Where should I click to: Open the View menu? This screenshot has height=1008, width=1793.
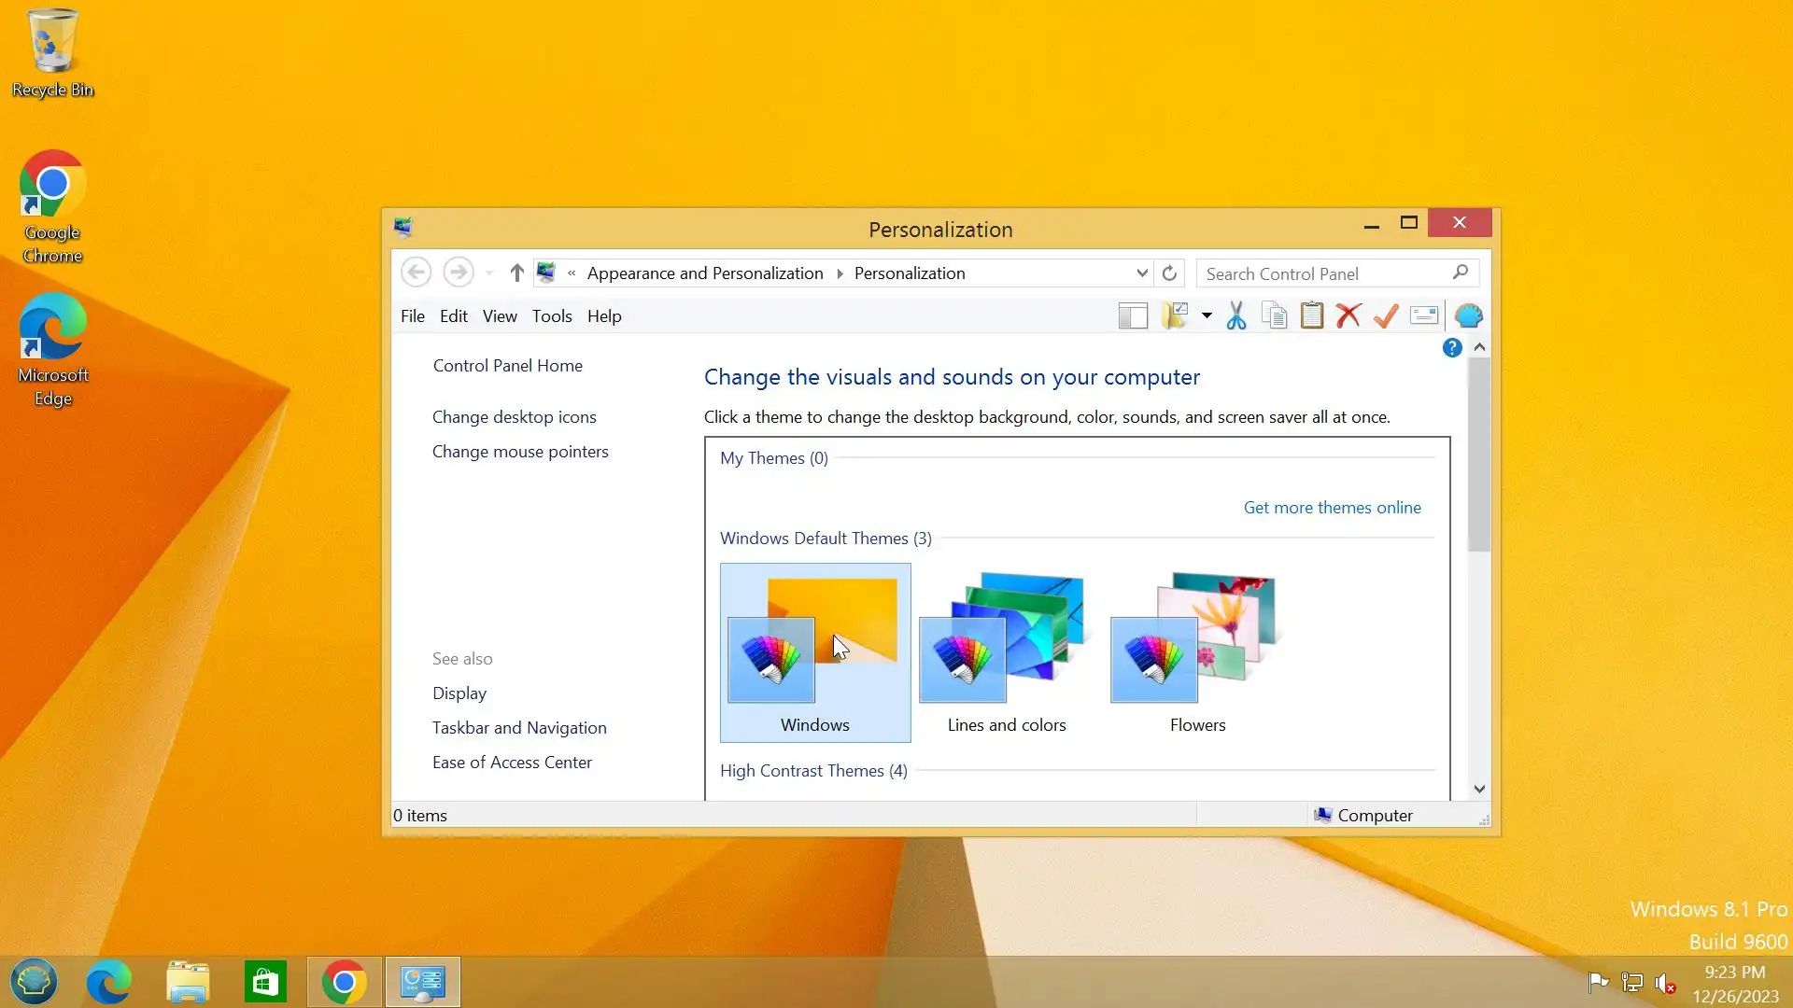click(499, 316)
